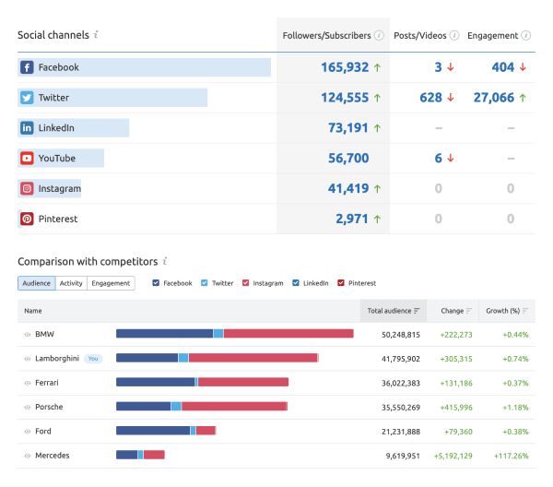Click the red down arrow next to 404
This screenshot has width=553, height=487.
click(x=523, y=67)
